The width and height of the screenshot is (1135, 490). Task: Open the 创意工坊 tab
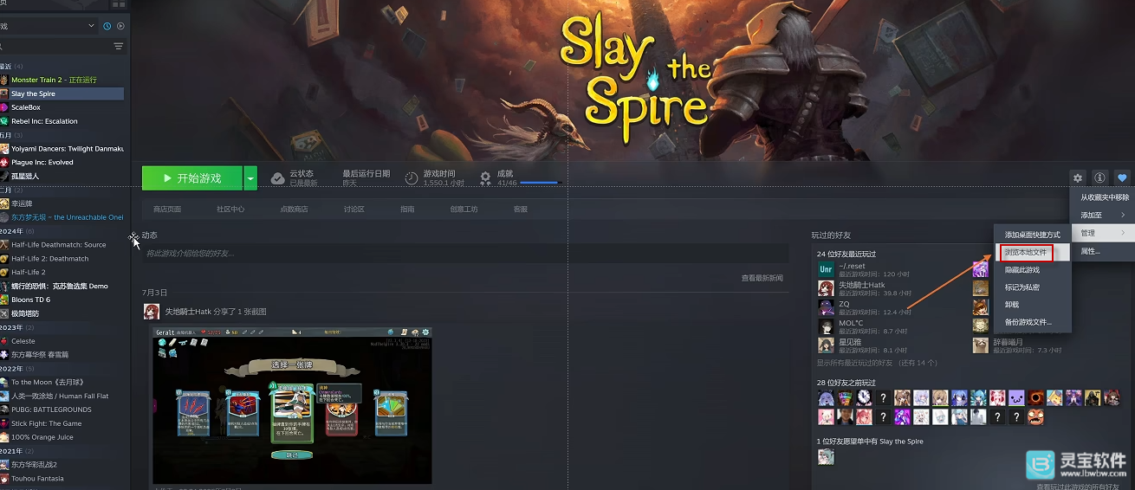click(464, 209)
